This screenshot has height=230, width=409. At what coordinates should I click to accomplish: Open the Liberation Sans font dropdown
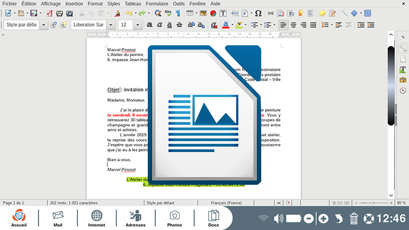pyautogui.click(x=111, y=25)
